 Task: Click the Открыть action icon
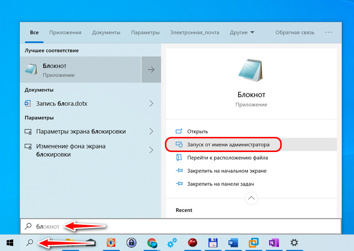(x=179, y=131)
